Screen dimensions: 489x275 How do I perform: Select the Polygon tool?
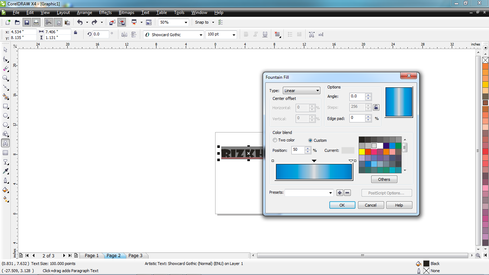coord(5,125)
